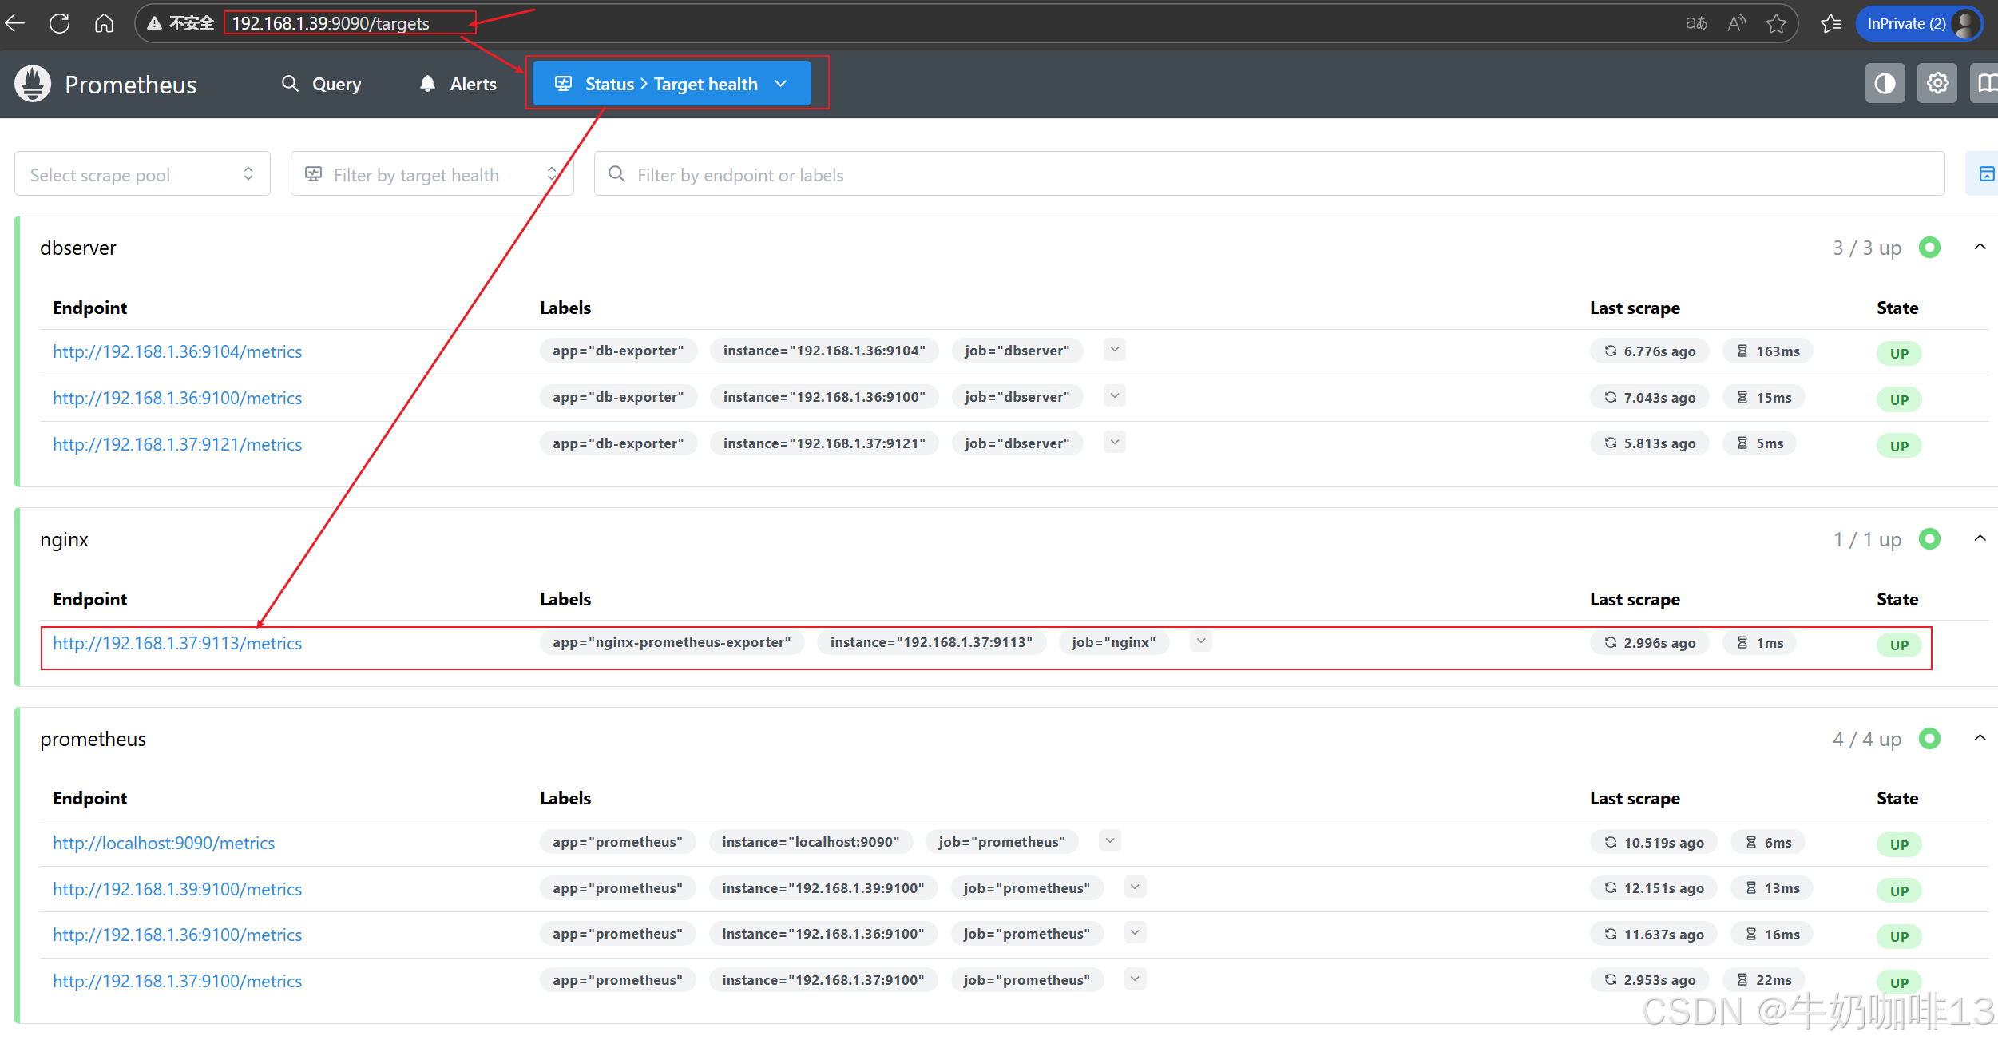
Task: Open the settings gear in Prometheus header
Action: click(x=1937, y=84)
